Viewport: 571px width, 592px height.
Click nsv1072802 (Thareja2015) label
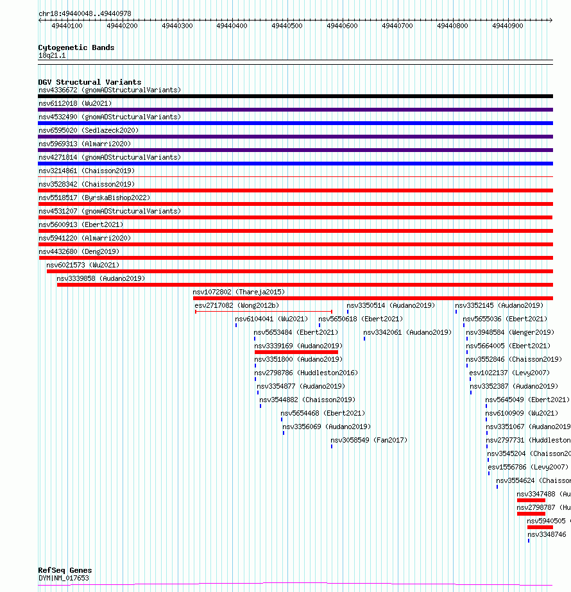pos(239,292)
